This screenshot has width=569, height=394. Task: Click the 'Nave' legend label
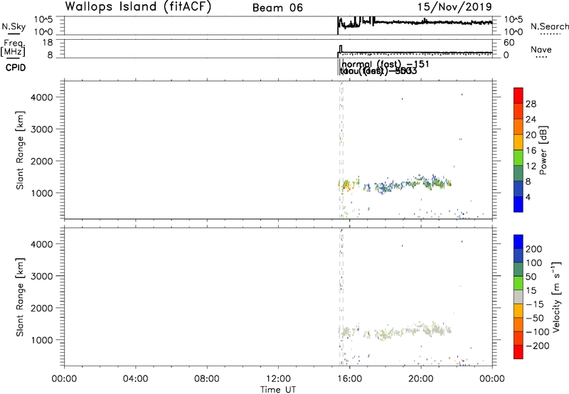541,50
